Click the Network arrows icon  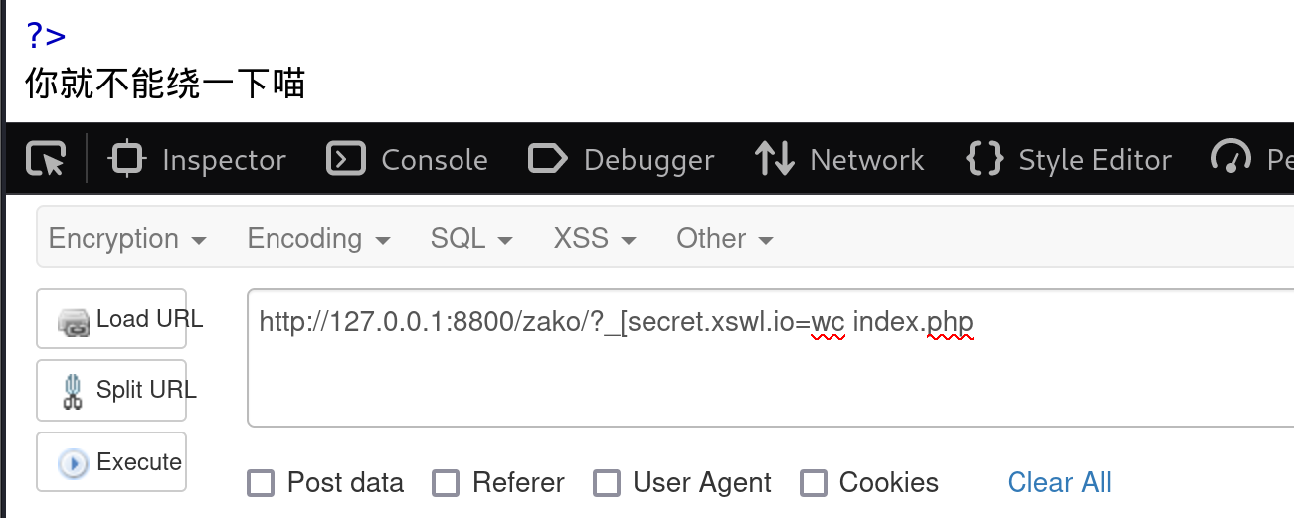pyautogui.click(x=775, y=159)
